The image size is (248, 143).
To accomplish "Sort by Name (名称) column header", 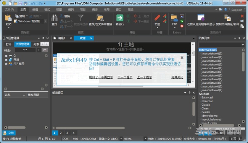I will (15, 95).
